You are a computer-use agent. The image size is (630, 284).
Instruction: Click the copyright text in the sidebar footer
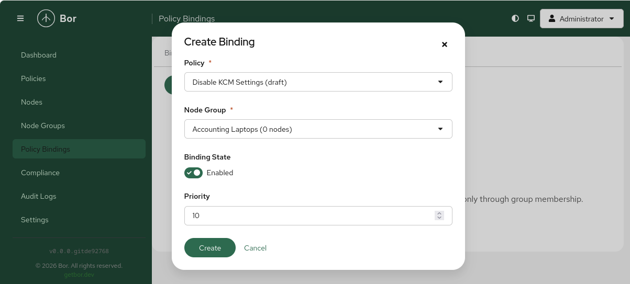tap(79, 266)
